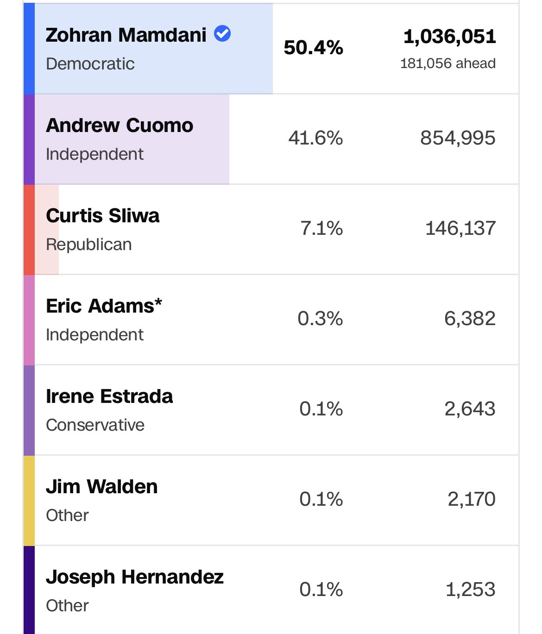The height and width of the screenshot is (634, 542).
Task: Select Irene Estrada candidate name
Action: tap(109, 396)
